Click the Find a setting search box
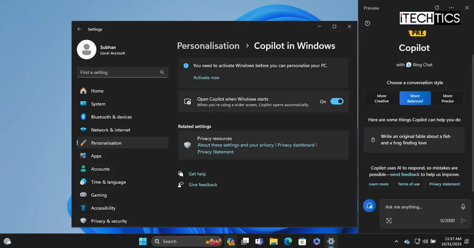474x248 pixels. [x=122, y=72]
